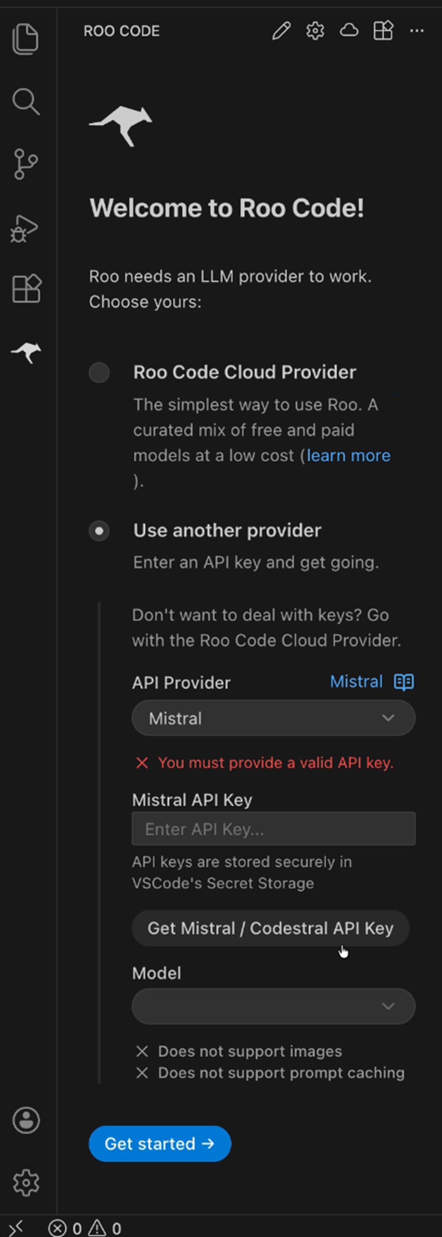Click Get Mistral / Codestral API Key
The image size is (442, 1237).
coord(271,928)
